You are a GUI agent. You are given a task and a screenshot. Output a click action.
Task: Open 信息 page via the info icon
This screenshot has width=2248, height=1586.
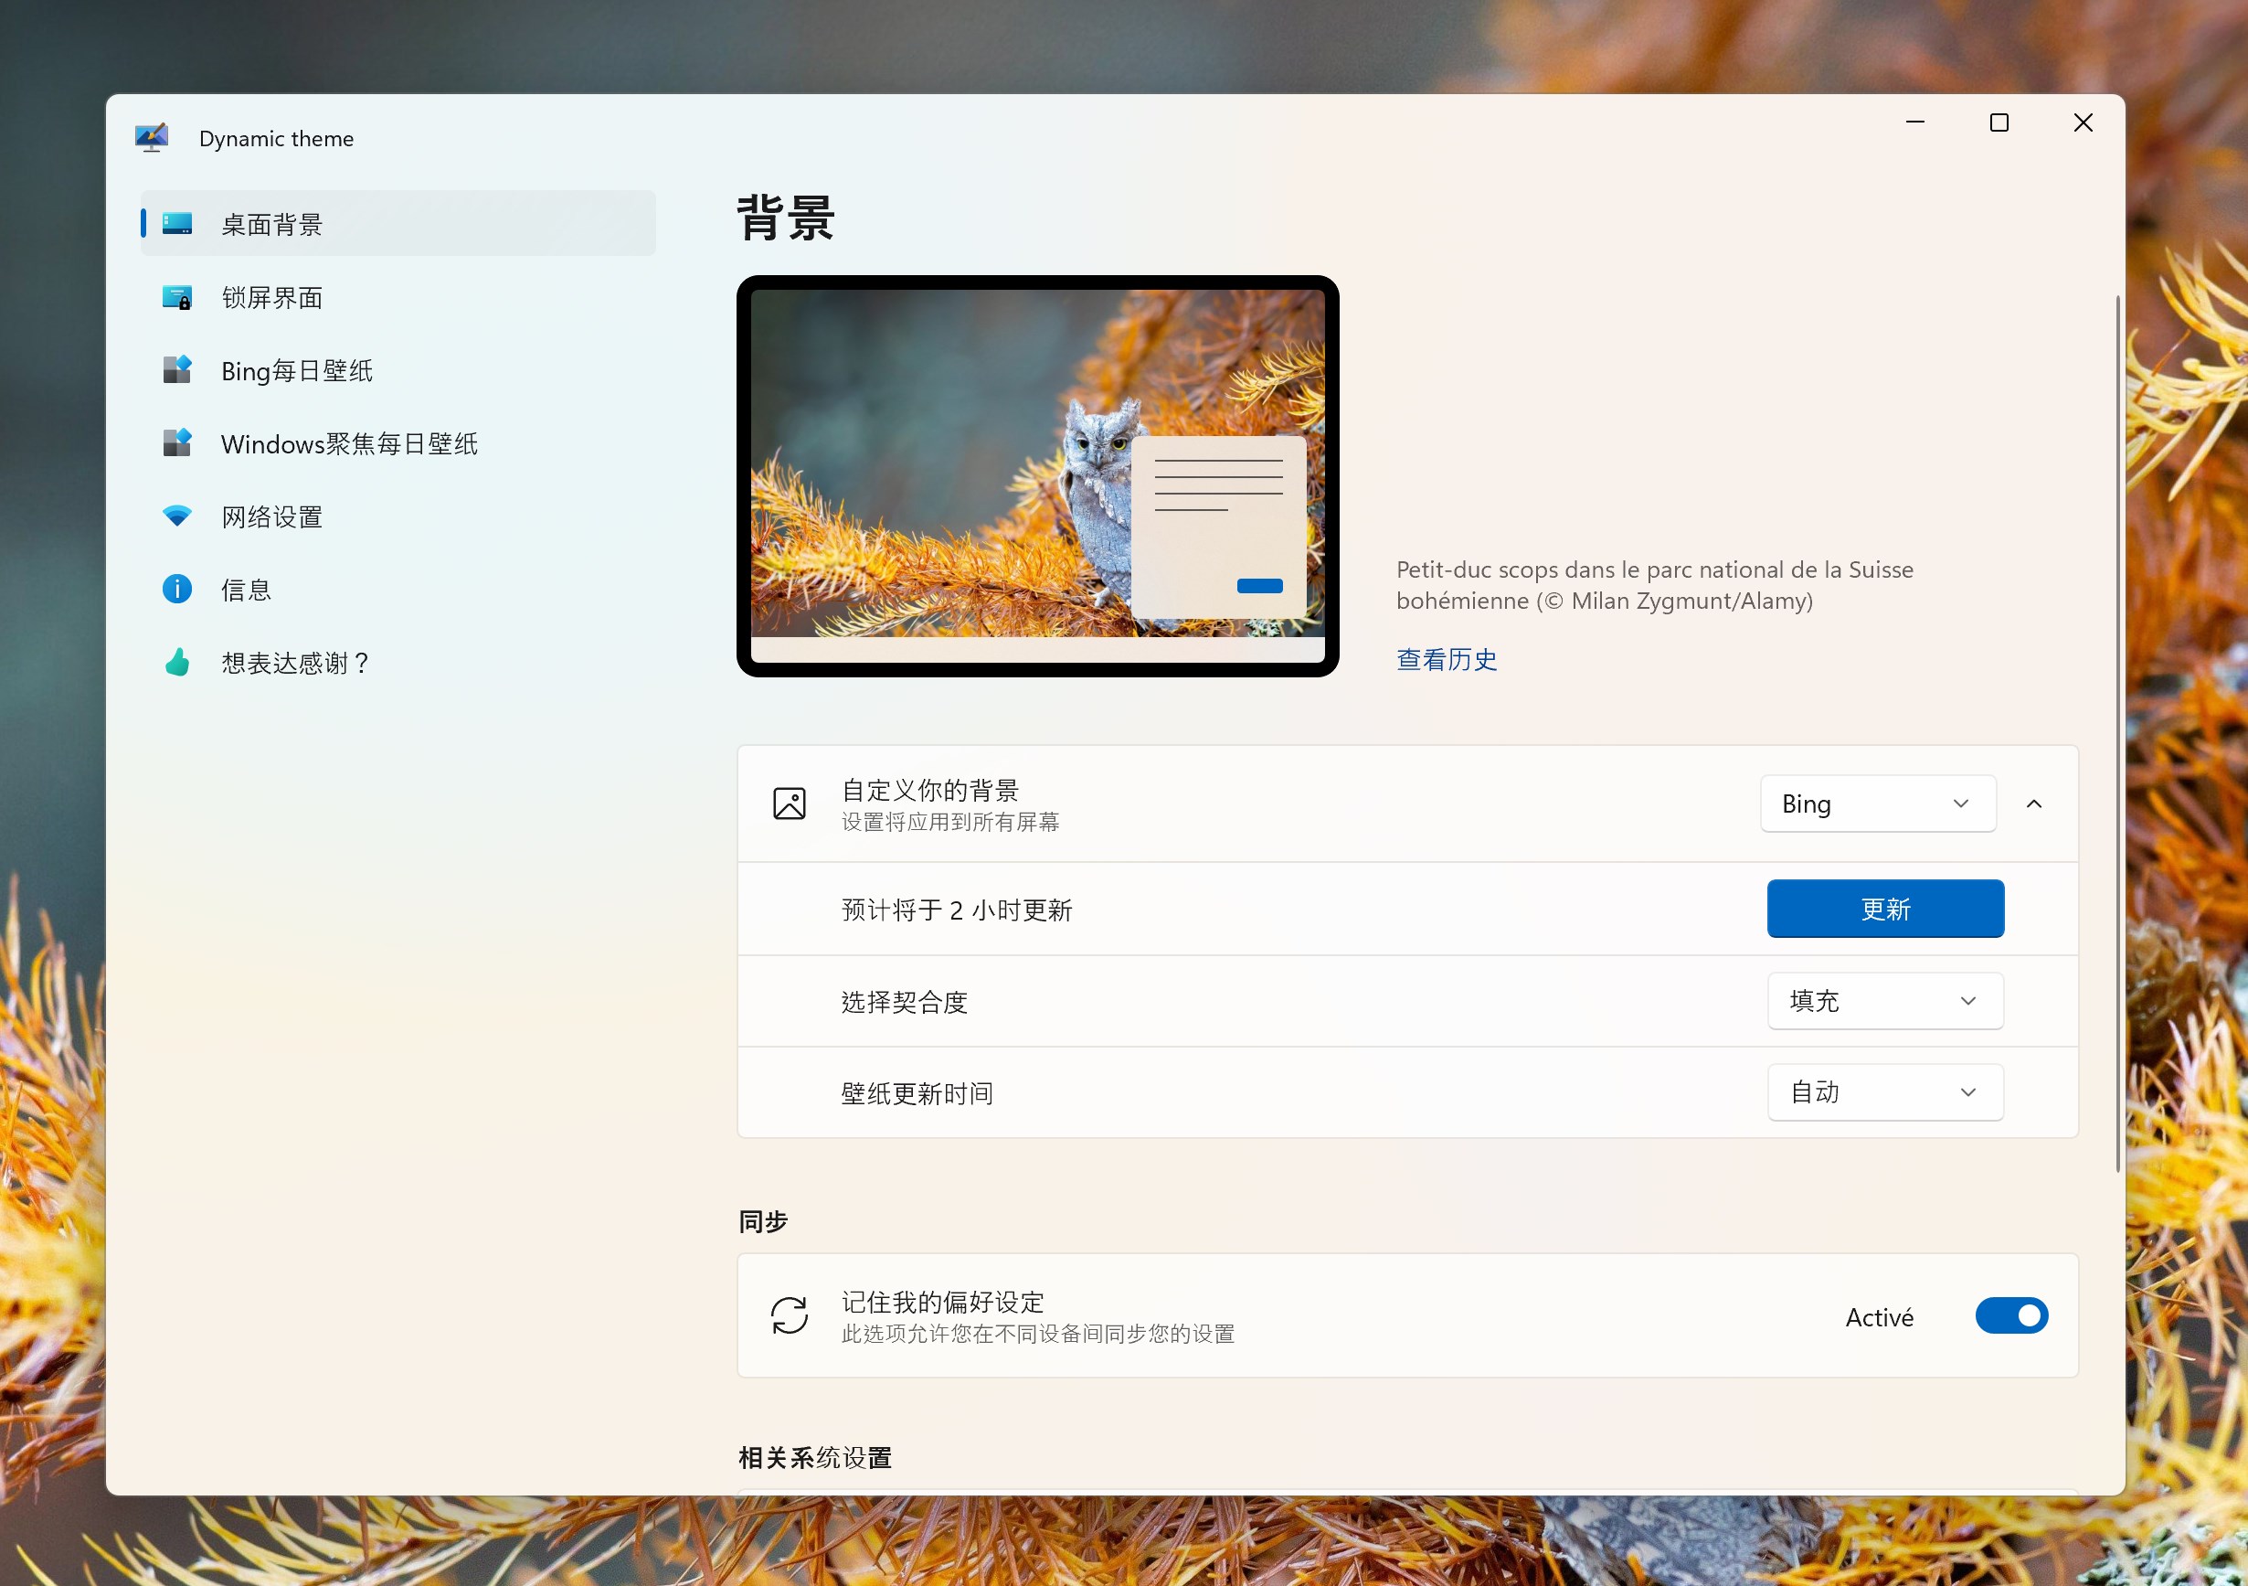point(177,589)
